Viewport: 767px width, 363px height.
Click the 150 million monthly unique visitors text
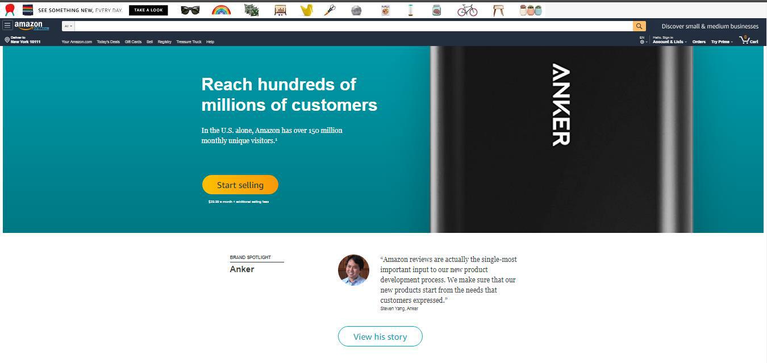coord(272,135)
